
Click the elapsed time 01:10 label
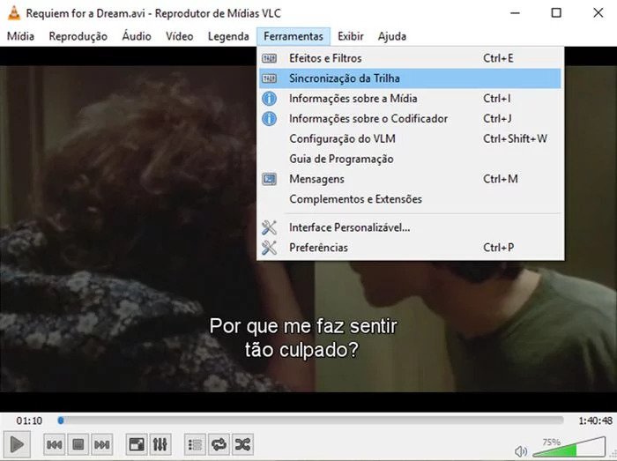(29, 420)
